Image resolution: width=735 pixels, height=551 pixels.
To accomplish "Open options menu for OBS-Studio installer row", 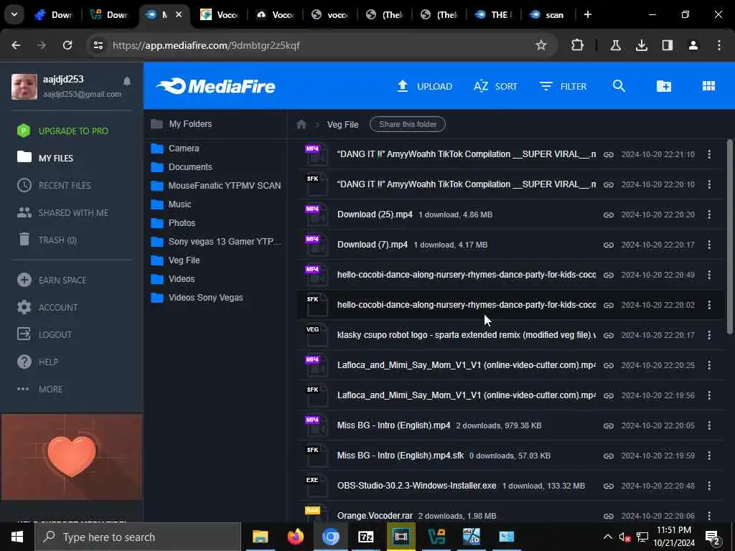I will pyautogui.click(x=709, y=486).
